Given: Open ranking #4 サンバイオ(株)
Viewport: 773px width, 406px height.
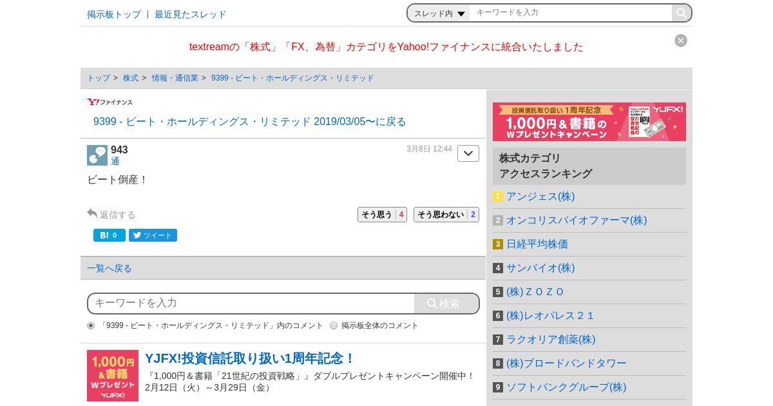Looking at the screenshot, I should click(540, 268).
